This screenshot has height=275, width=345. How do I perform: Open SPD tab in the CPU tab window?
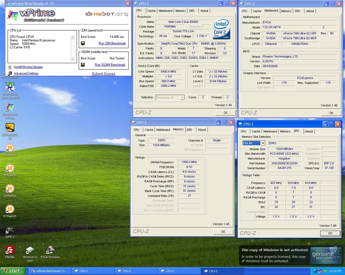pyautogui.click(x=192, y=11)
